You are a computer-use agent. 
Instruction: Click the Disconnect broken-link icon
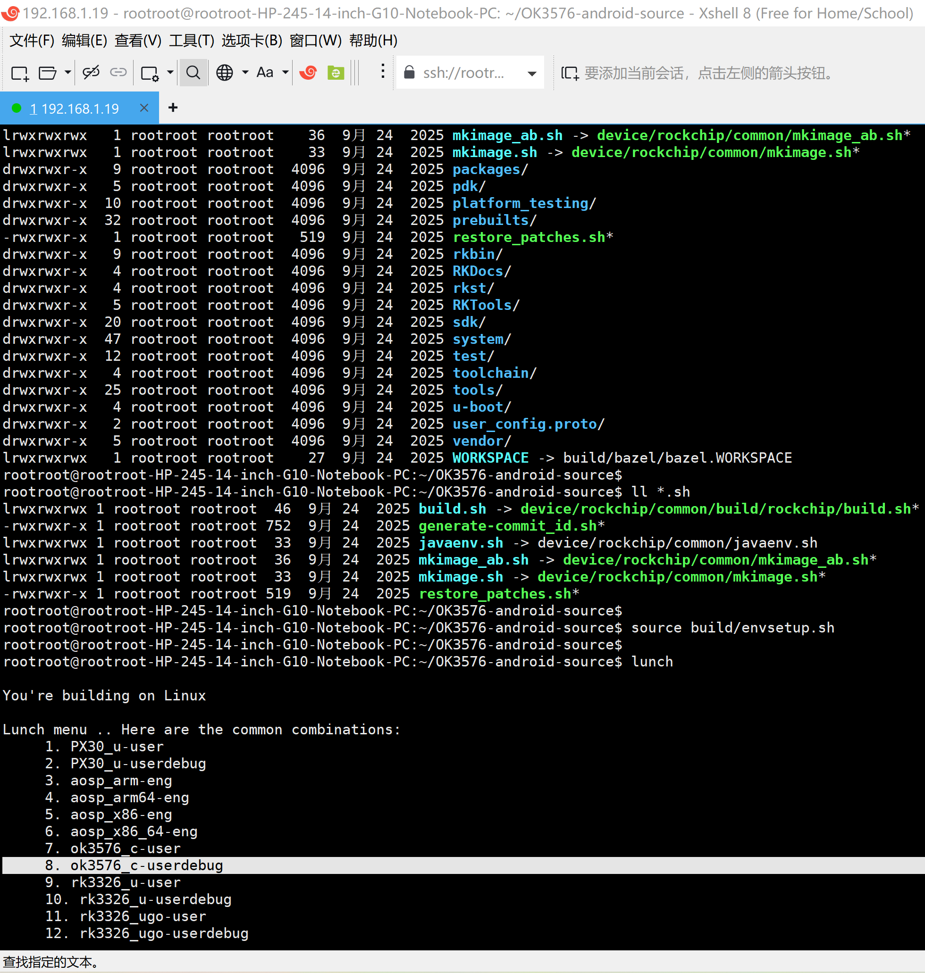pyautogui.click(x=91, y=73)
